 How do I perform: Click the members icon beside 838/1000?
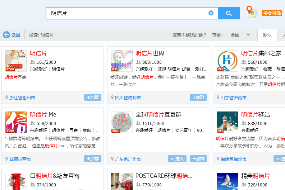pyautogui.click(x=244, y=123)
